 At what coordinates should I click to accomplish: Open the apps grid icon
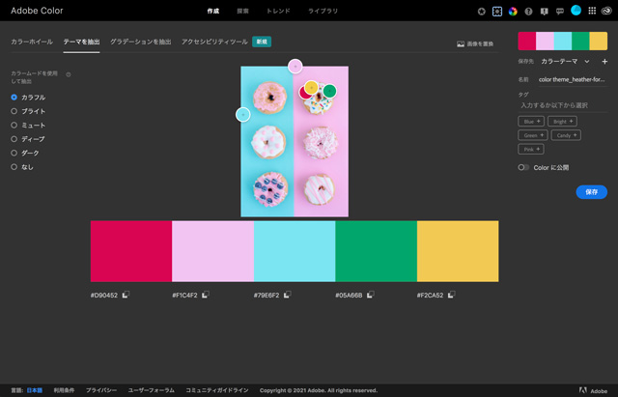[592, 11]
